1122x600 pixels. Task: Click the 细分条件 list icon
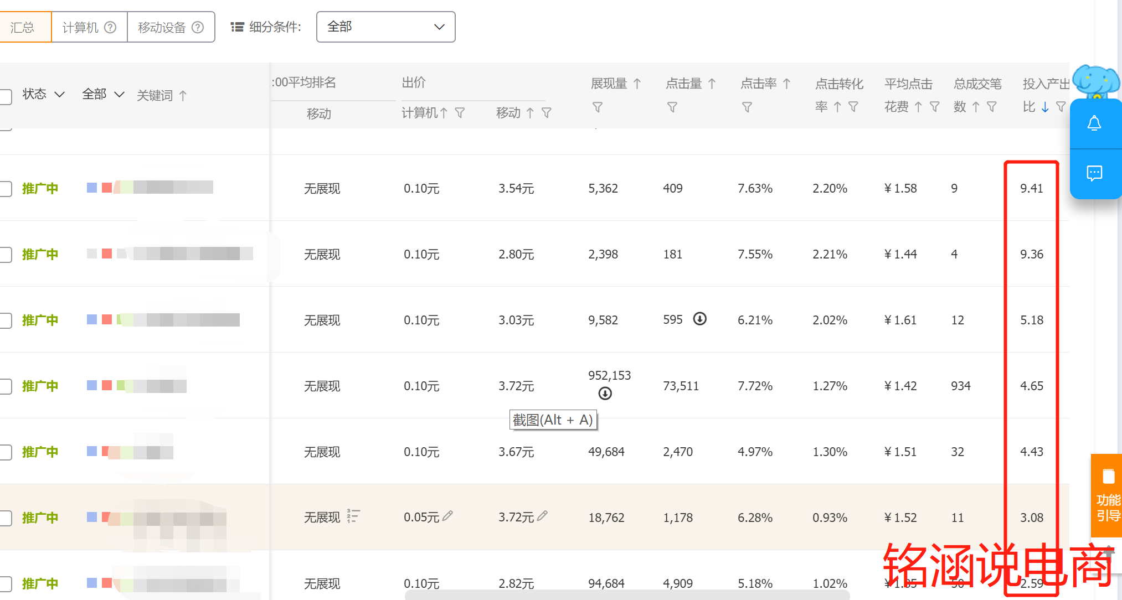tap(237, 27)
